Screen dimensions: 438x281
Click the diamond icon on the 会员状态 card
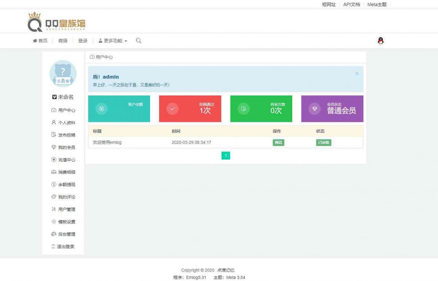tap(314, 108)
